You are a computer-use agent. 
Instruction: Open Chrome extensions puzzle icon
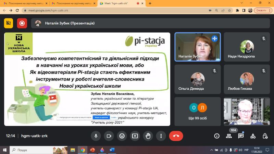237,11
